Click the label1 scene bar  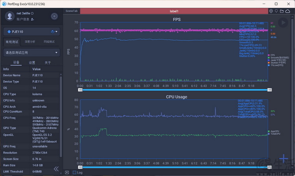tap(174, 11)
